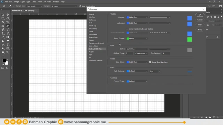Click the Home icon in options bar
223x125 pixels.
pos(4,6)
